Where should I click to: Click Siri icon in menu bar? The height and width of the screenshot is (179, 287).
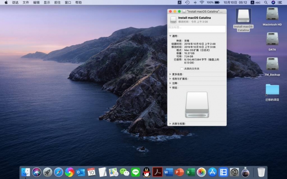(x=273, y=2)
